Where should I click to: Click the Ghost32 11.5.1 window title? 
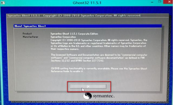(x=87, y=3)
